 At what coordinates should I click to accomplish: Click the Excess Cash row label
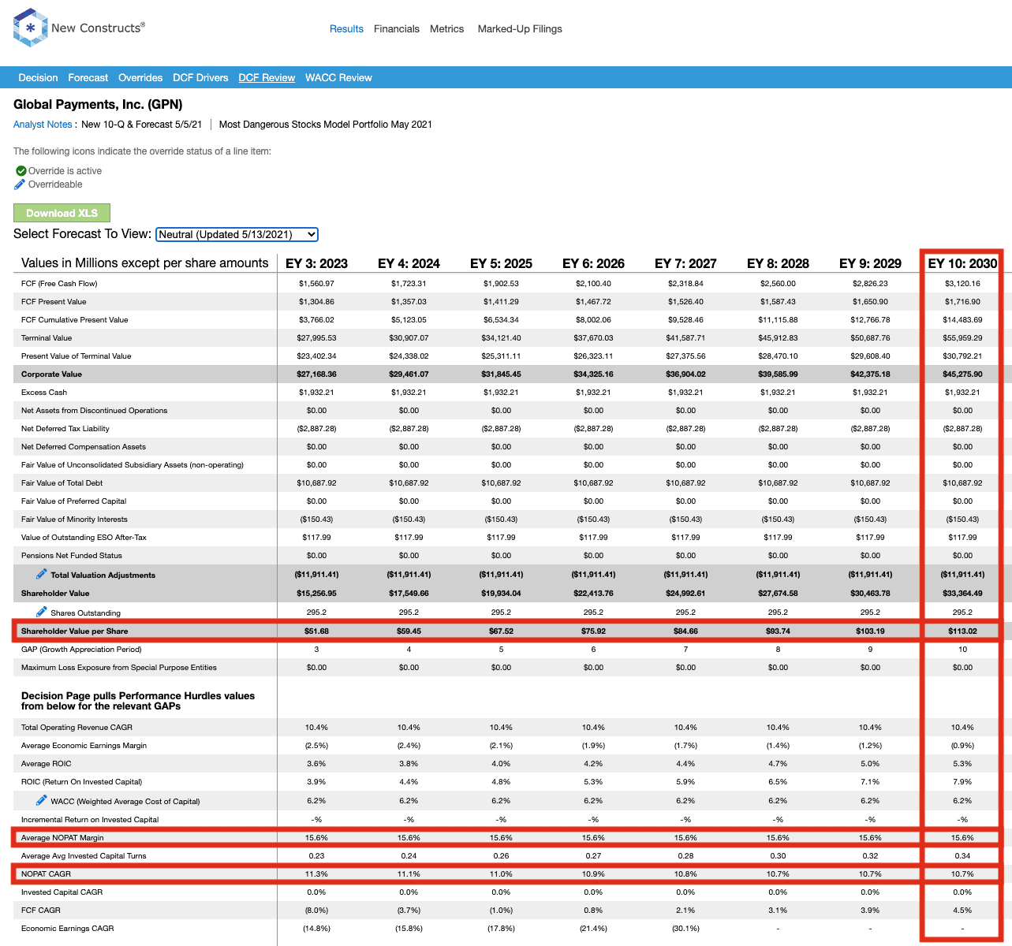pyautogui.click(x=44, y=393)
